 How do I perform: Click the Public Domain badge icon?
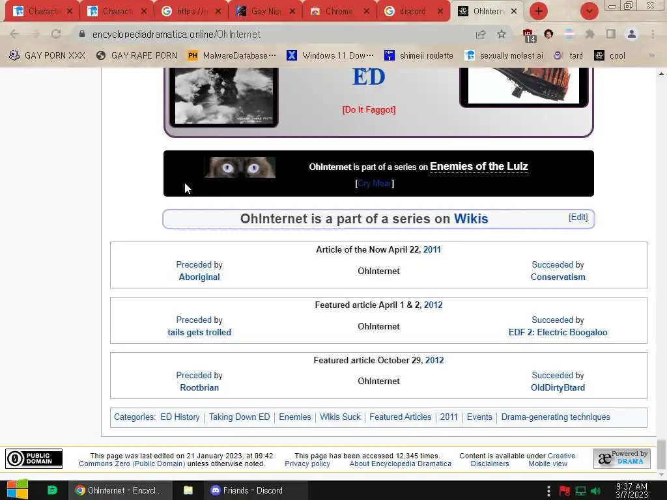click(34, 459)
